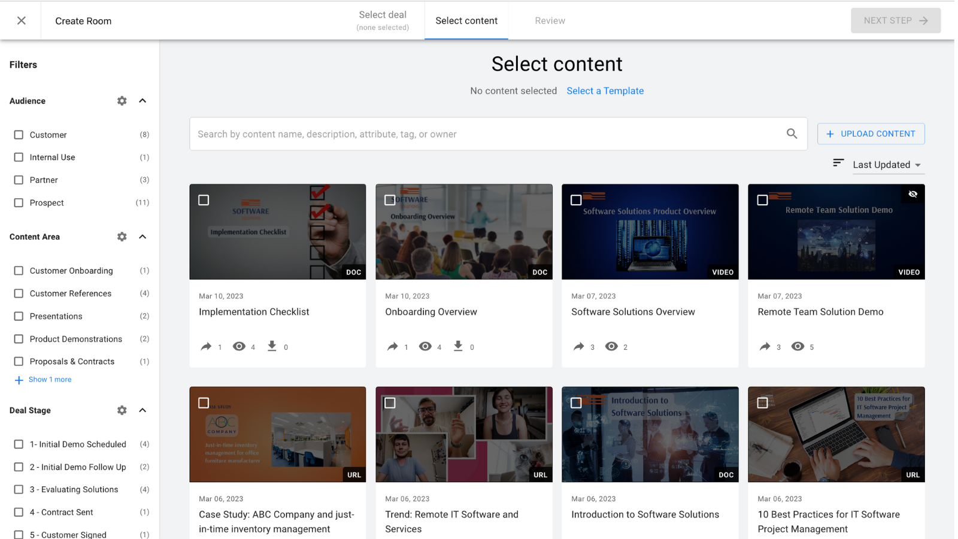The width and height of the screenshot is (958, 539).
Task: Switch to the Select deal step
Action: [x=383, y=20]
